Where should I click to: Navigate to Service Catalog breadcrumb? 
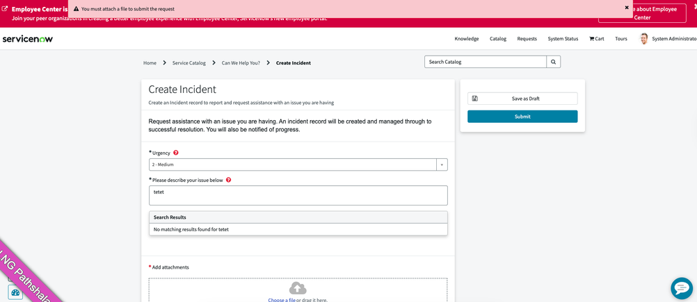point(189,63)
